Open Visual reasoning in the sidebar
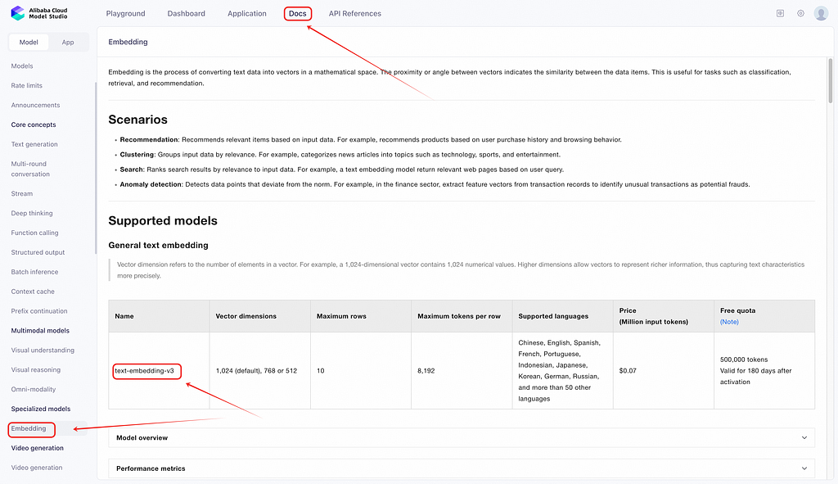 coord(36,369)
